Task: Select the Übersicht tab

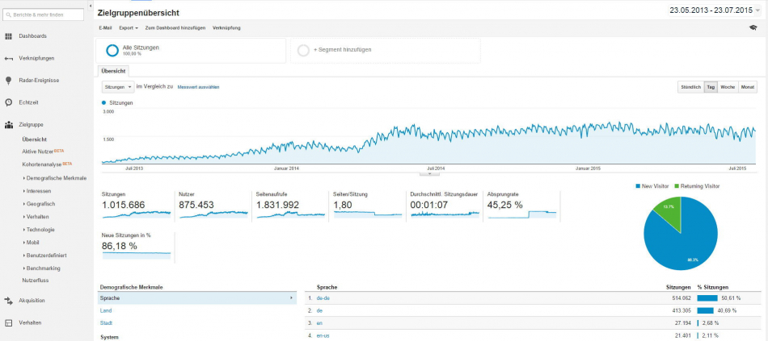Action: coord(113,71)
